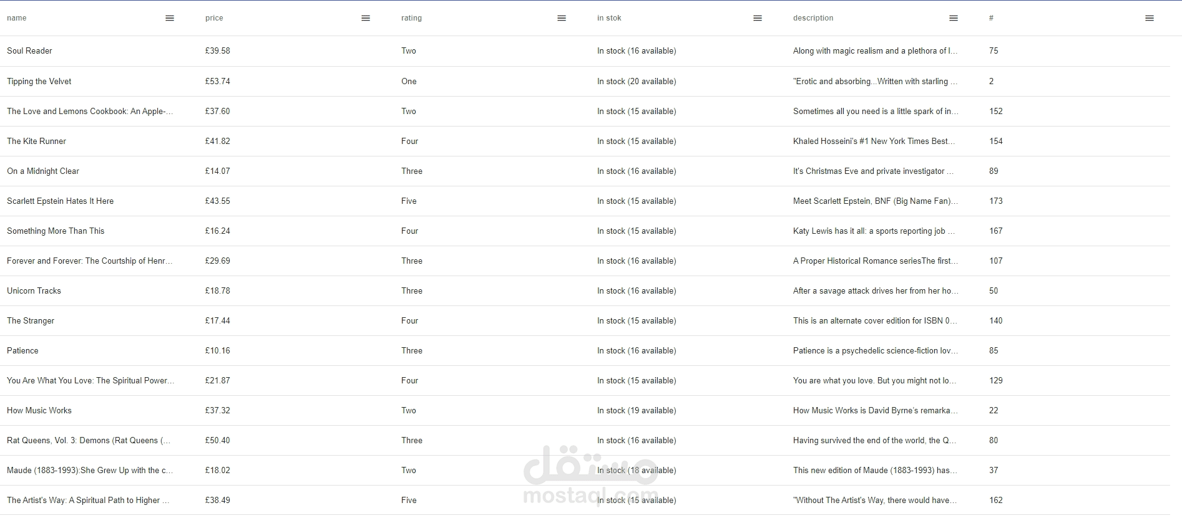Image resolution: width=1182 pixels, height=518 pixels.
Task: Click the Patience name cell
Action: [22, 351]
